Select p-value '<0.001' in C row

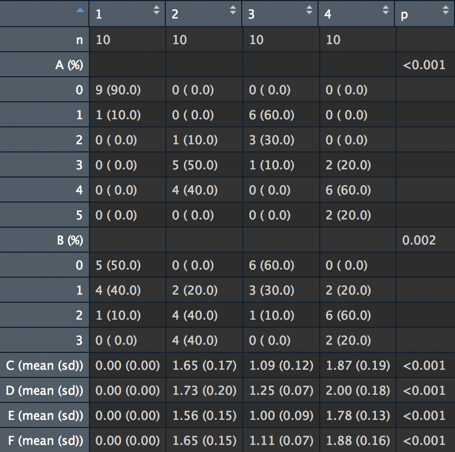[x=426, y=365]
